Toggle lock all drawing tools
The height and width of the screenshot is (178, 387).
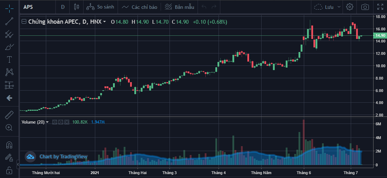point(9,171)
